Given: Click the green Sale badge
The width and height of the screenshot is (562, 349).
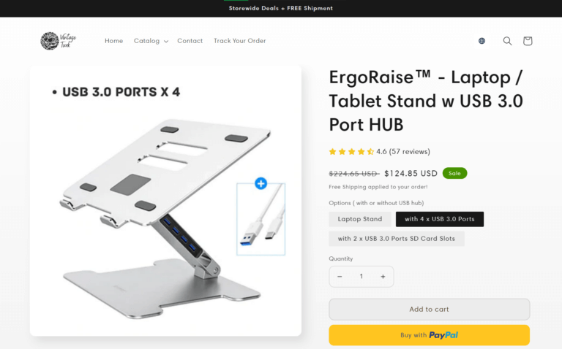Looking at the screenshot, I should pos(454,173).
